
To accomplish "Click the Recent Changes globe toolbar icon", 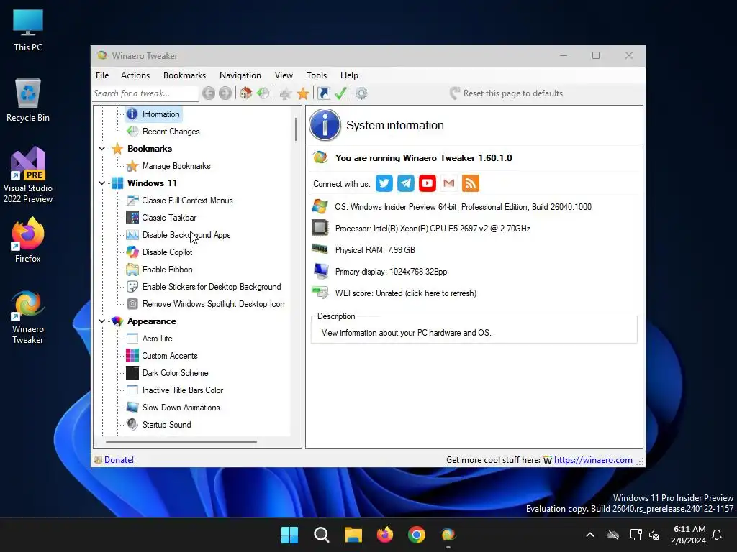I will click(263, 93).
